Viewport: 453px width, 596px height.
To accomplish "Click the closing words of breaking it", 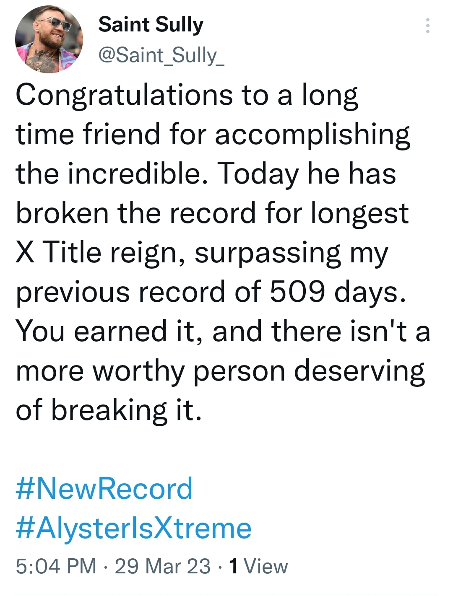I will [x=109, y=410].
